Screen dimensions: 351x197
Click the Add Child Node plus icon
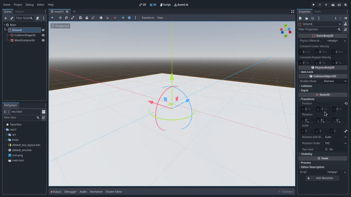[x=5, y=18]
